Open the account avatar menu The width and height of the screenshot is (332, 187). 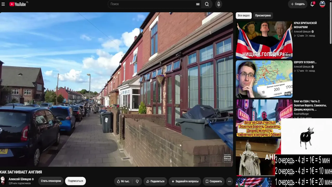322,4
